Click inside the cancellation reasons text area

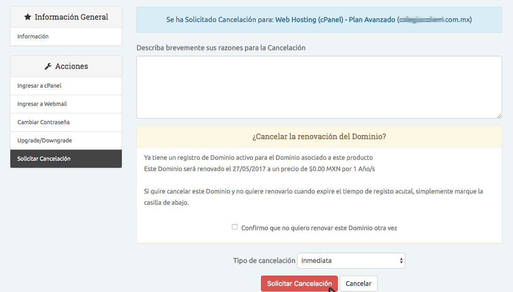(319, 87)
